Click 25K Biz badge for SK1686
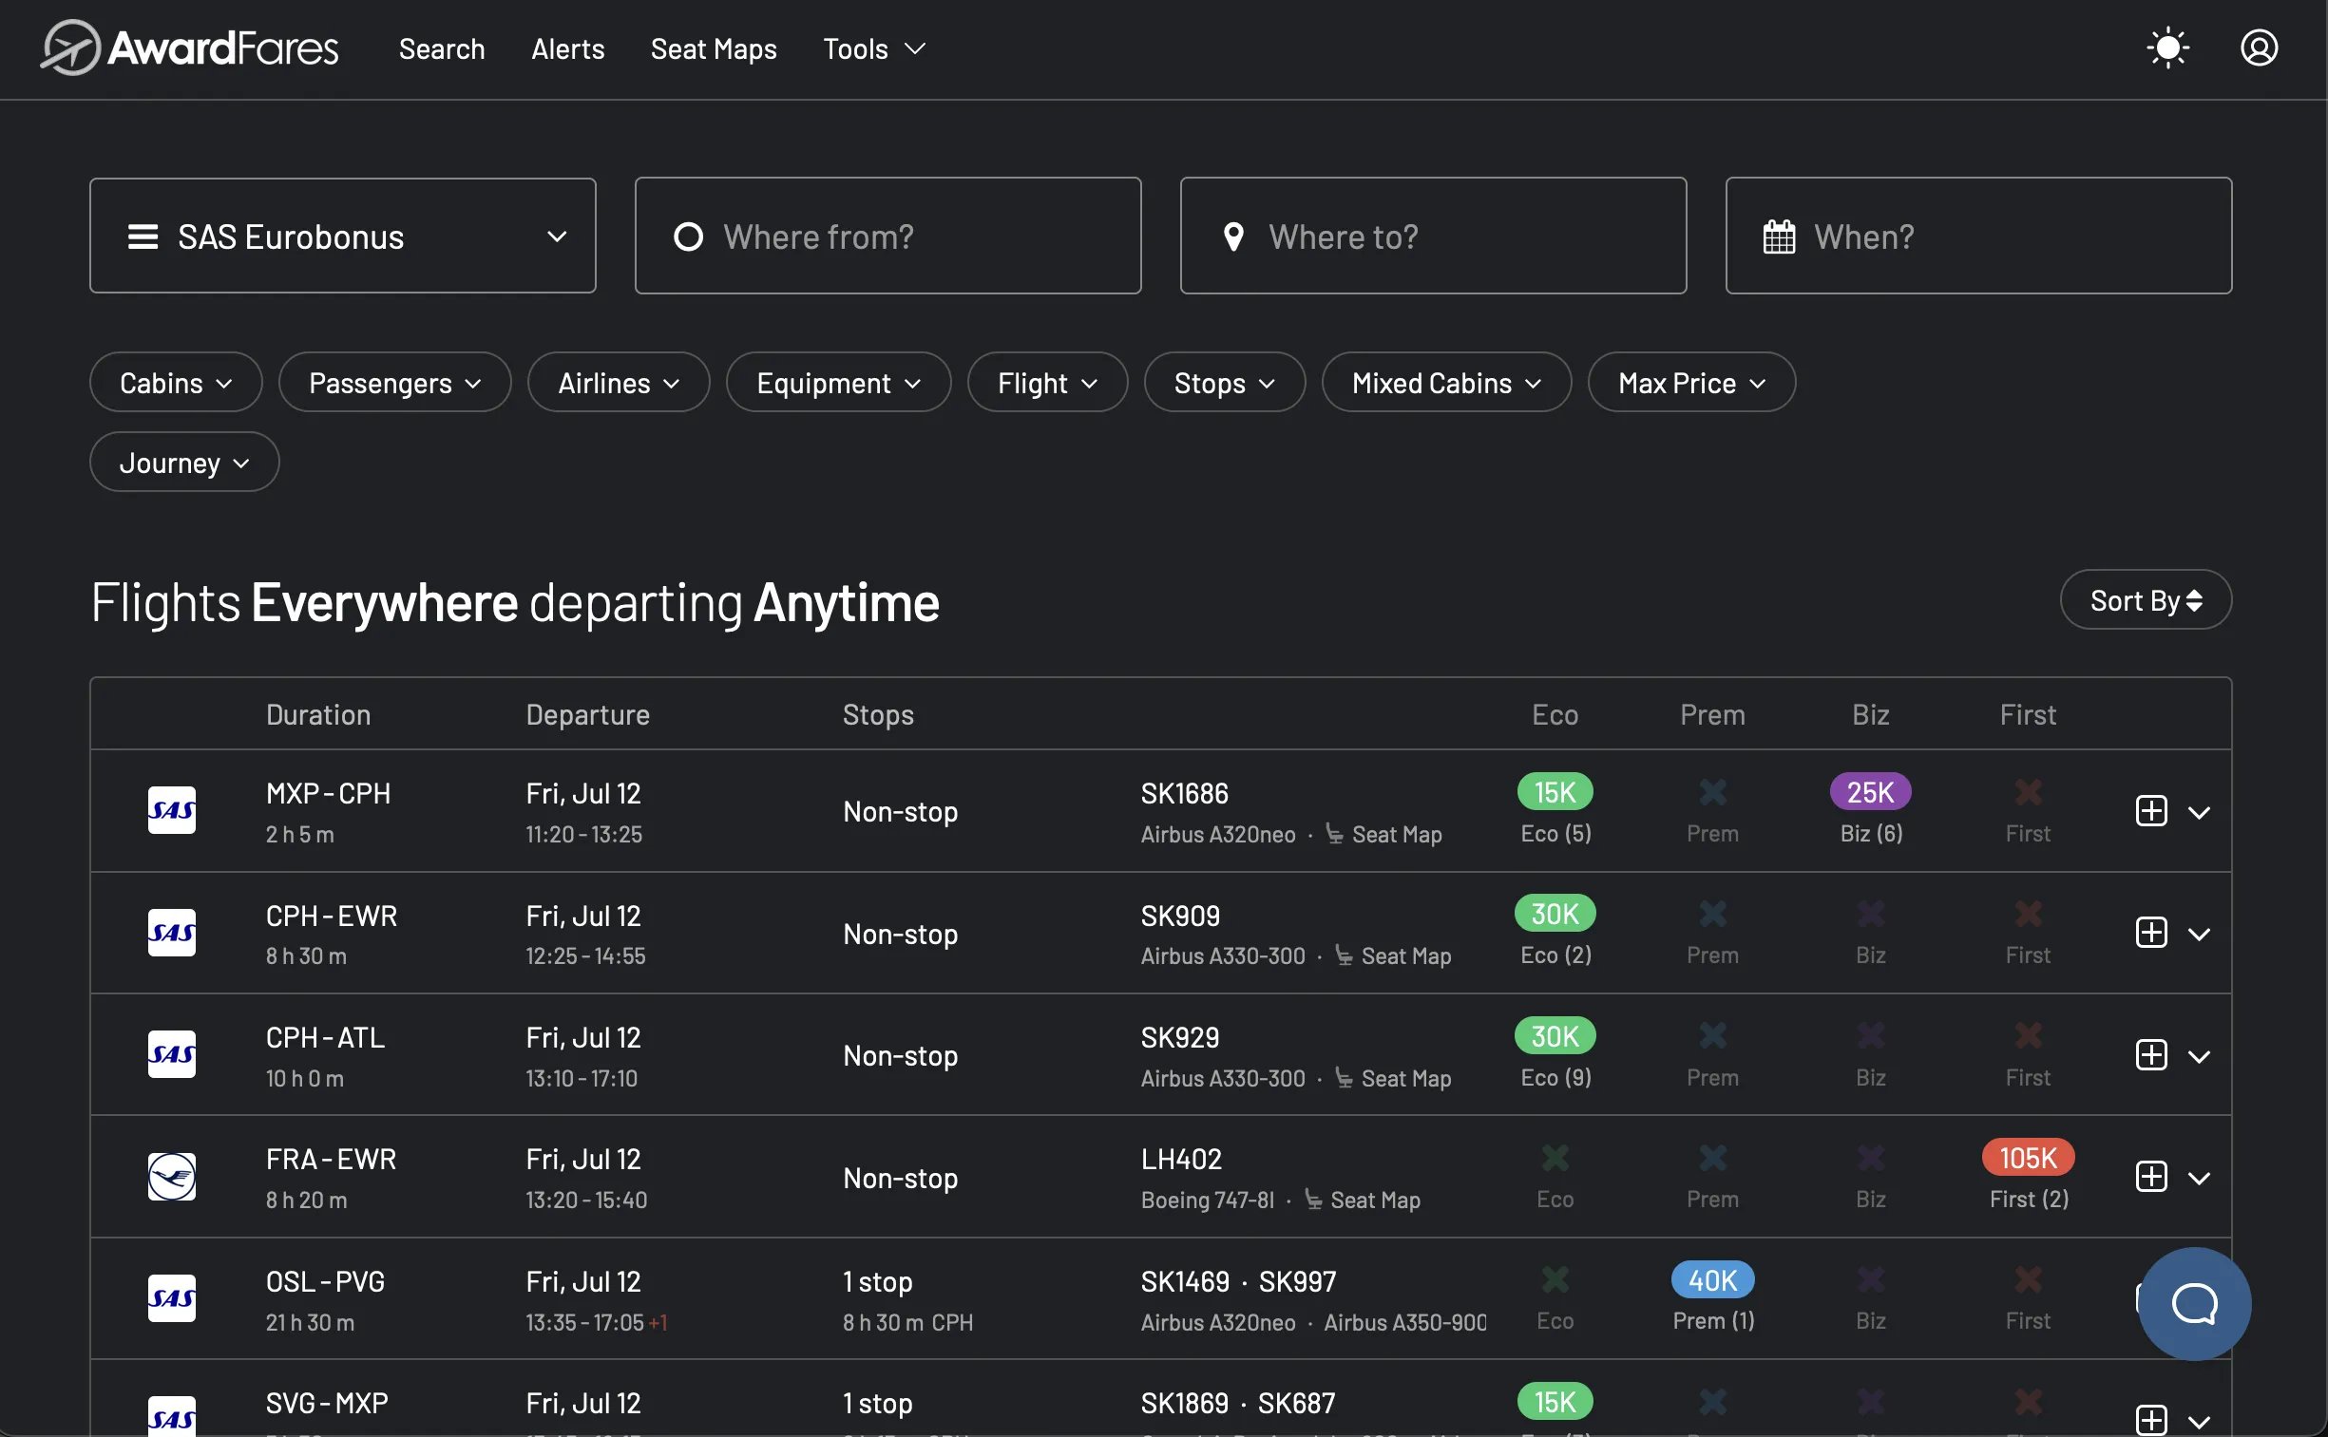 click(x=1870, y=792)
